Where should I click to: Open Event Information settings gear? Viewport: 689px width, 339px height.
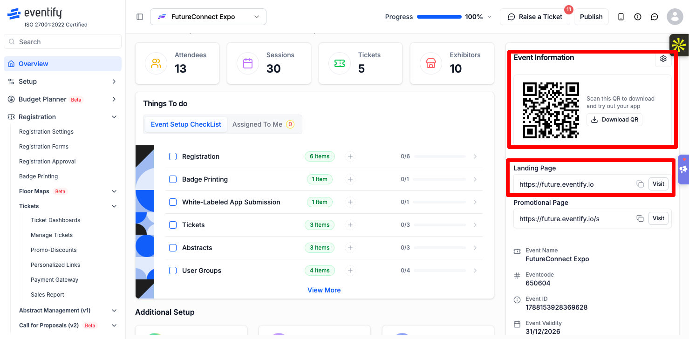663,59
